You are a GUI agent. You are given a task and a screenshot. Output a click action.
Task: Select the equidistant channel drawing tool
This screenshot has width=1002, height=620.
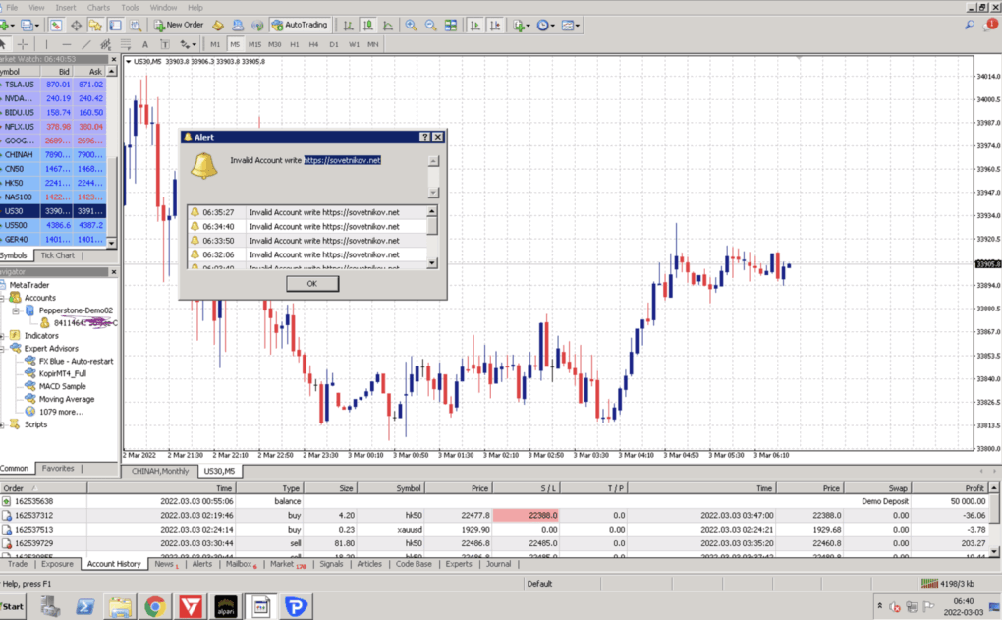[105, 44]
